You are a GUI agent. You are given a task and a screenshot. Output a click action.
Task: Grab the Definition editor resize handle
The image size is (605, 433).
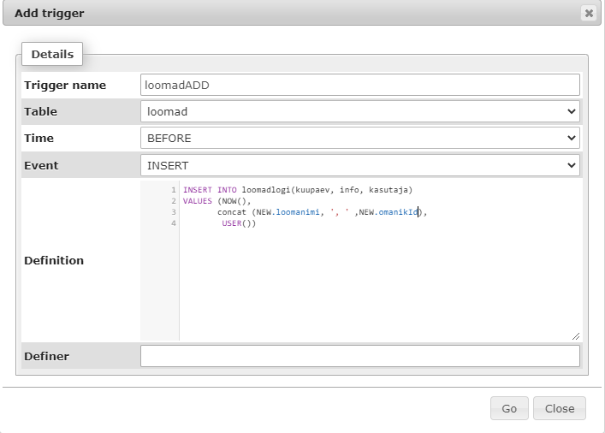[576, 336]
